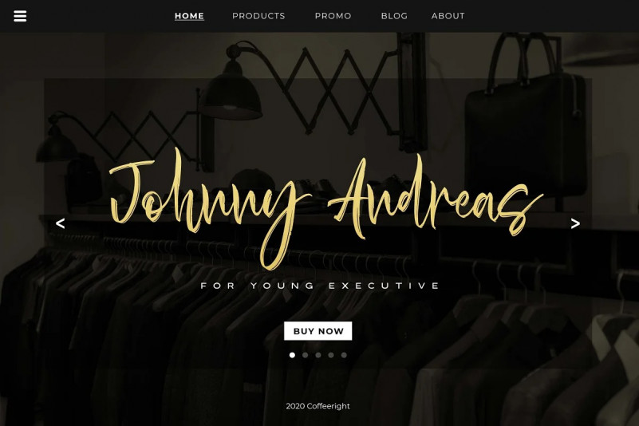Click the FOR YOUNG EXECUTIVE tagline
Image resolution: width=639 pixels, height=426 pixels.
pos(321,286)
